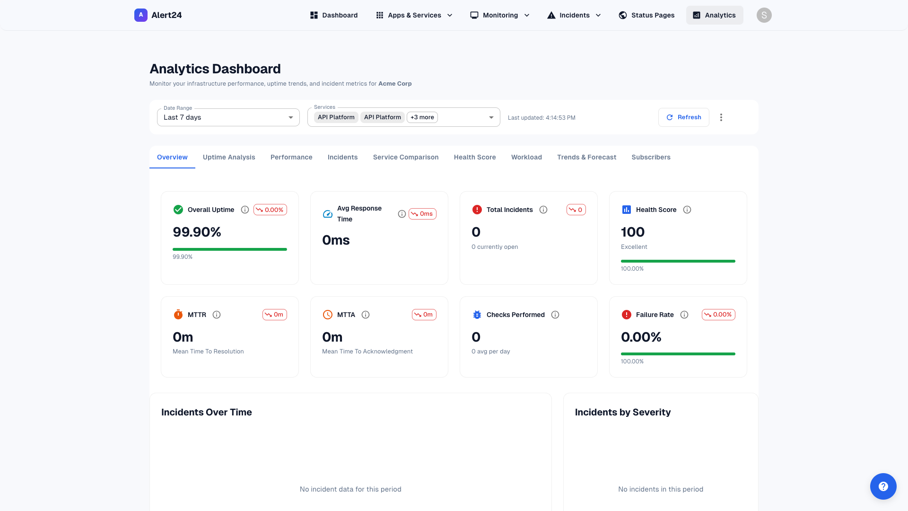
Task: Click the Refresh button
Action: point(683,117)
